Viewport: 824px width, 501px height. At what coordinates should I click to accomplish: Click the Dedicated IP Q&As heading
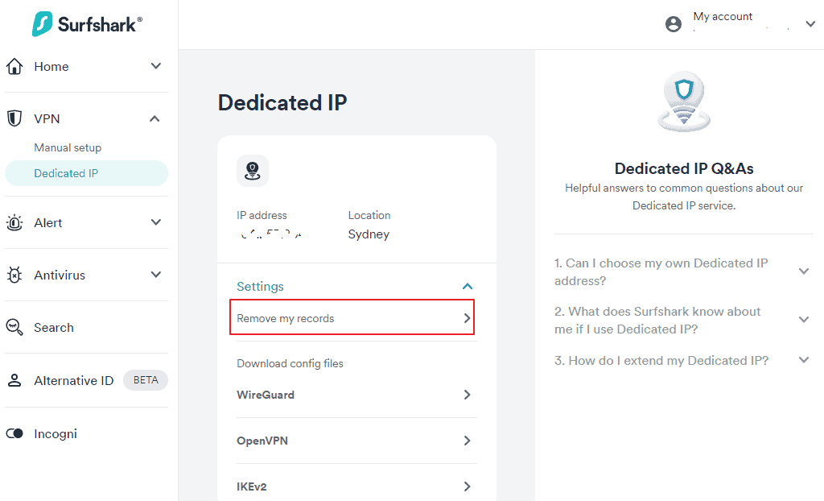click(x=684, y=168)
